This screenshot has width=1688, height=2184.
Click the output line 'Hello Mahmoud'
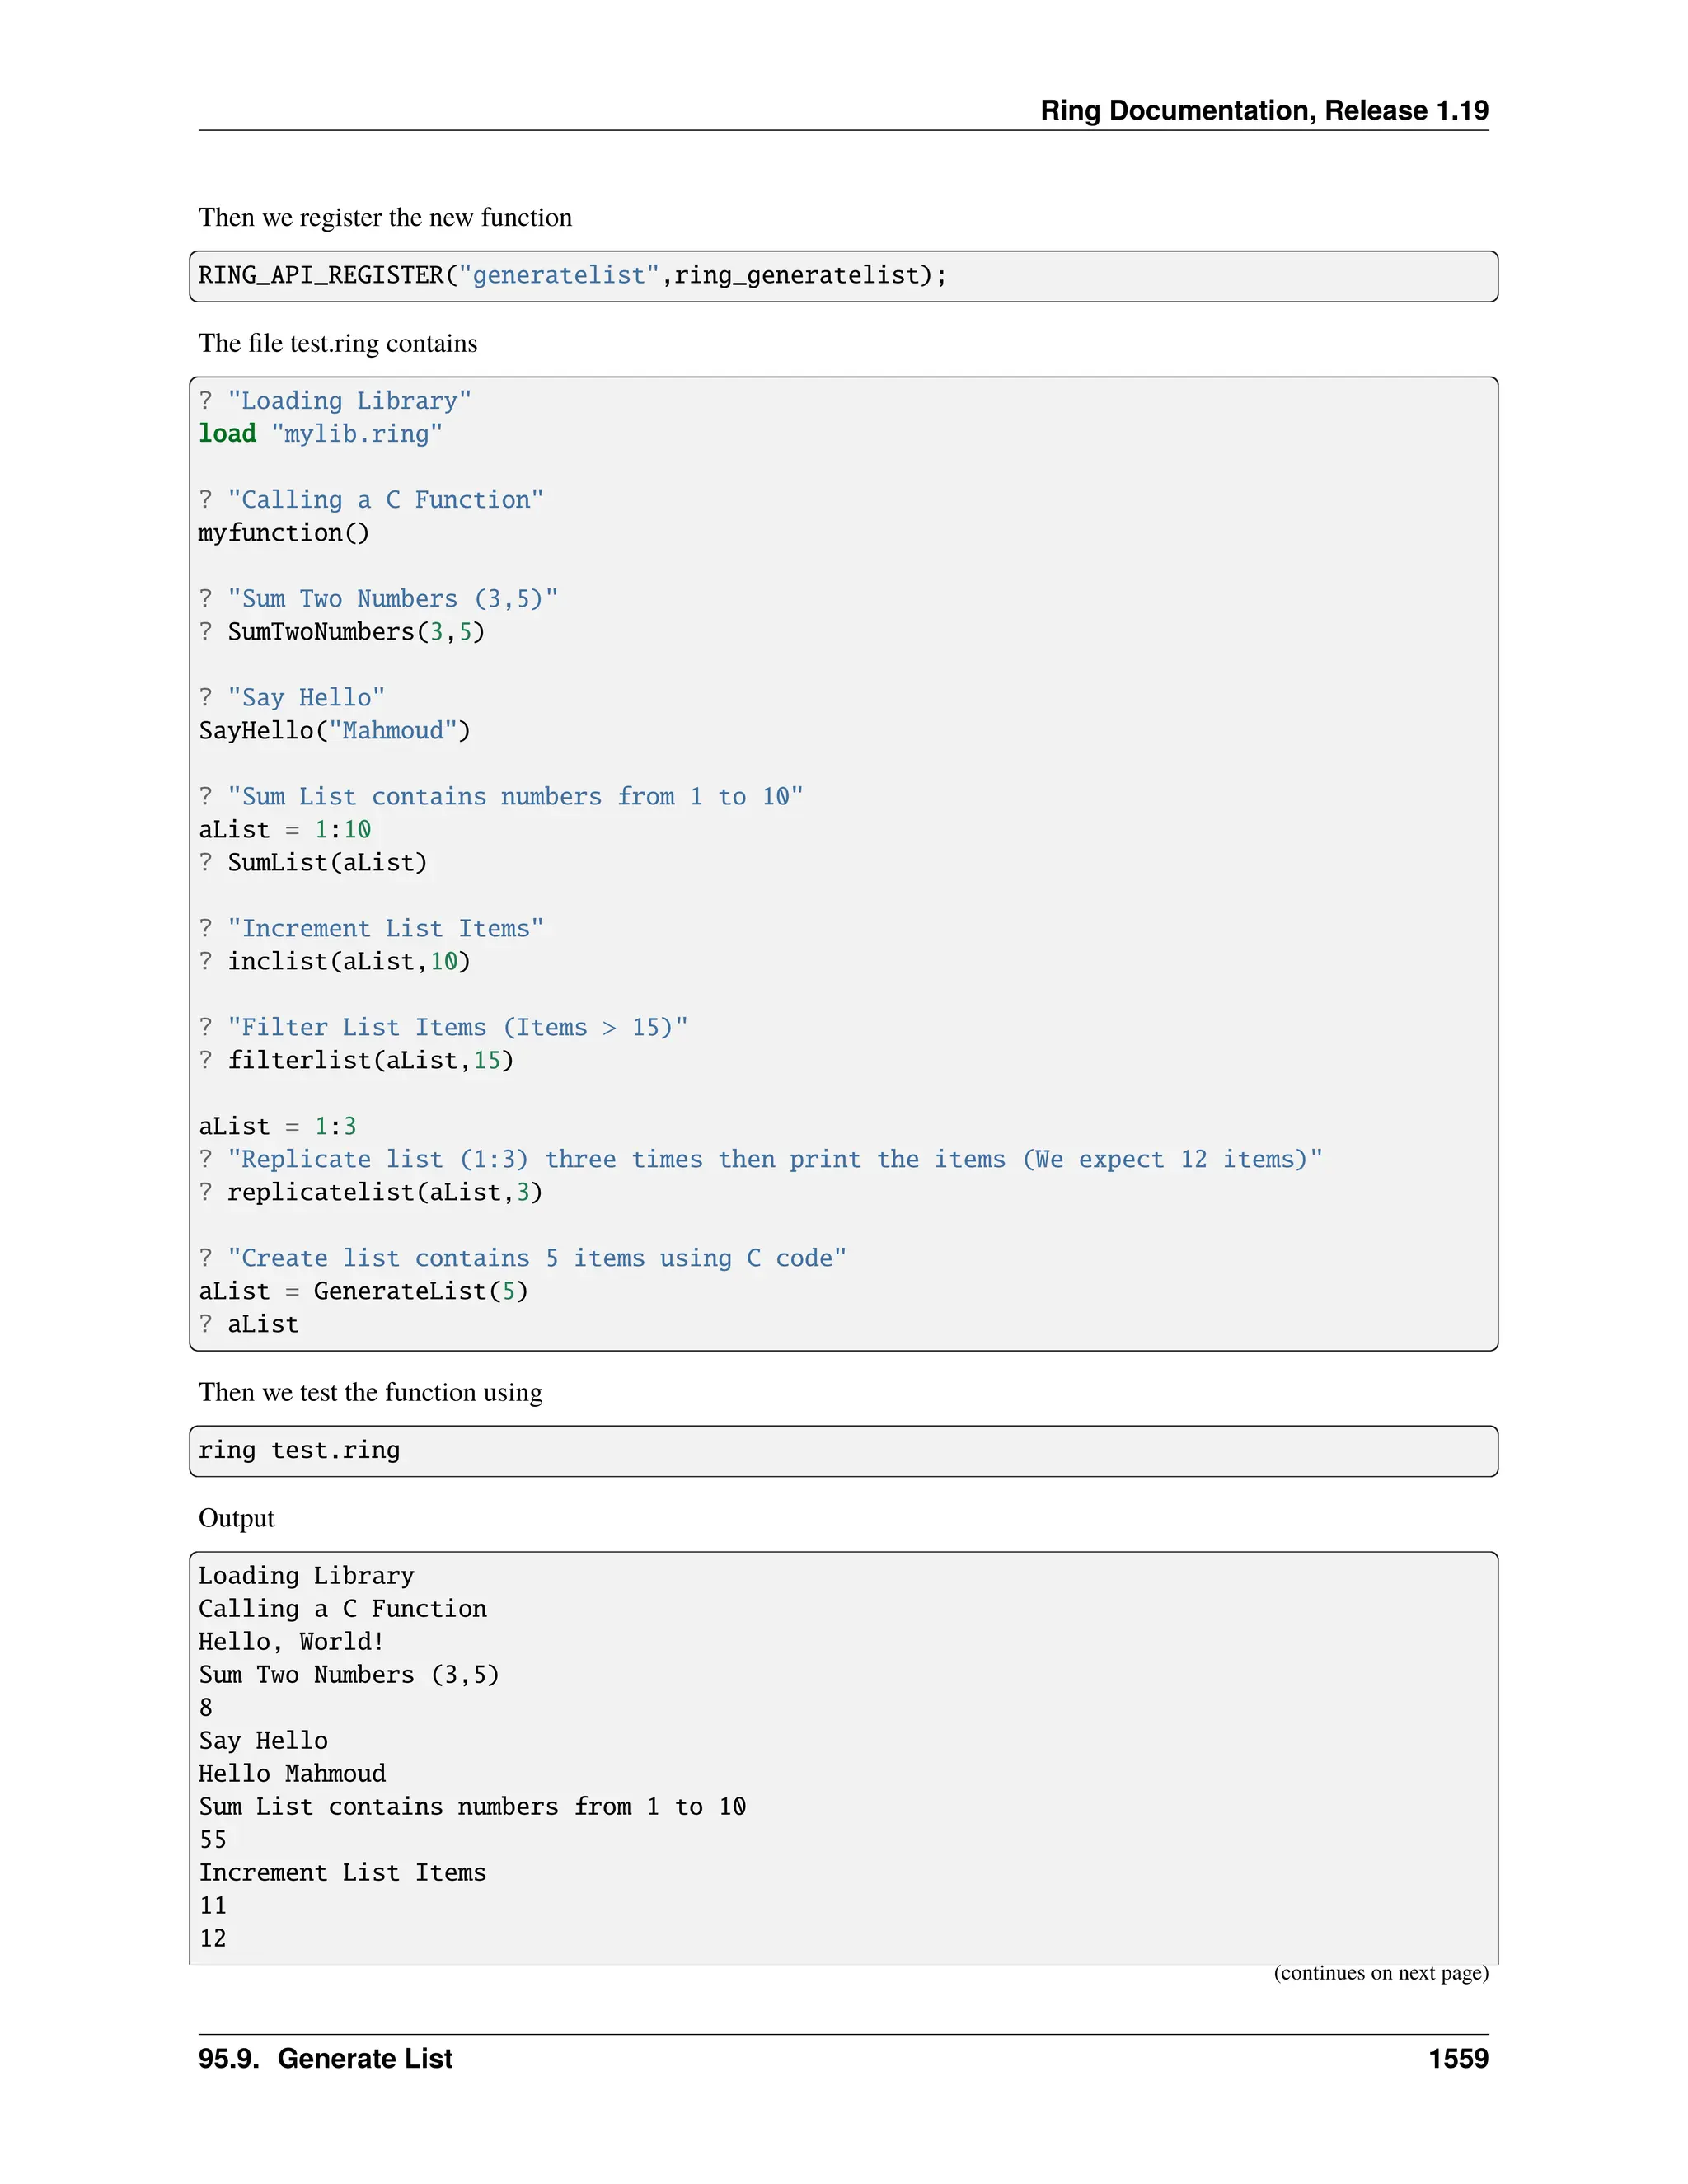tap(292, 1775)
